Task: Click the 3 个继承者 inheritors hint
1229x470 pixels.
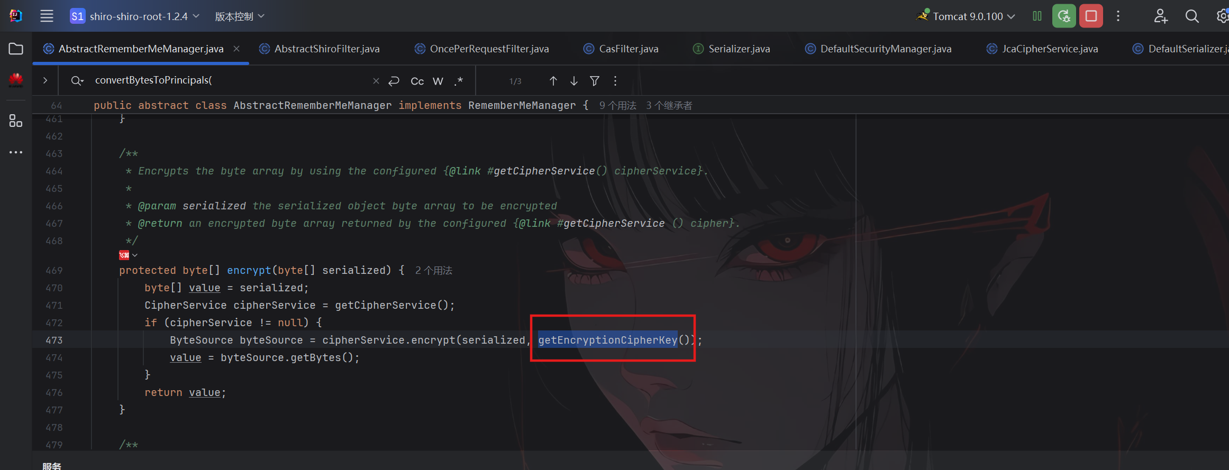Action: [669, 105]
